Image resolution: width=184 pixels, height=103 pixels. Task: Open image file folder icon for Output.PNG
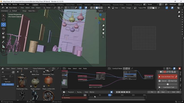tap(153, 8)
